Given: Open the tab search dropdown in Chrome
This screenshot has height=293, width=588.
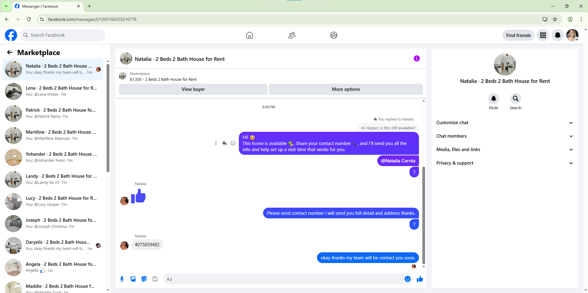Looking at the screenshot, I should pyautogui.click(x=6, y=6).
